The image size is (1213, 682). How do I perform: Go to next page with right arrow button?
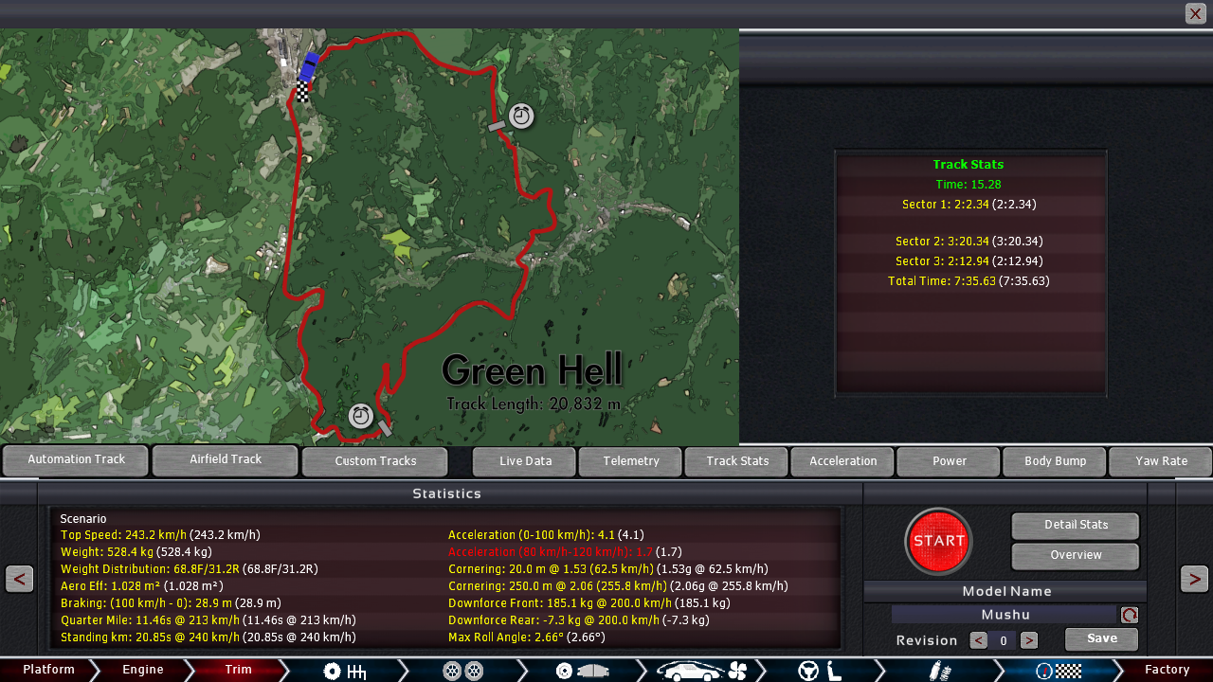pyautogui.click(x=1194, y=578)
